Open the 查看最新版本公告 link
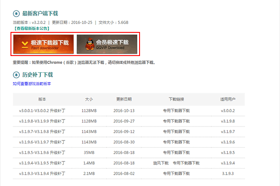Image resolution: width=280 pixels, height=186 pixels. pos(31,28)
